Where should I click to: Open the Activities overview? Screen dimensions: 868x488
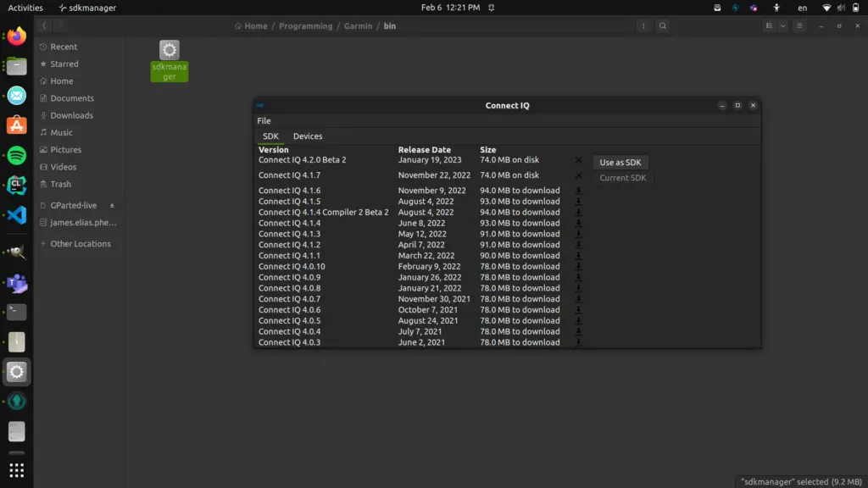25,8
